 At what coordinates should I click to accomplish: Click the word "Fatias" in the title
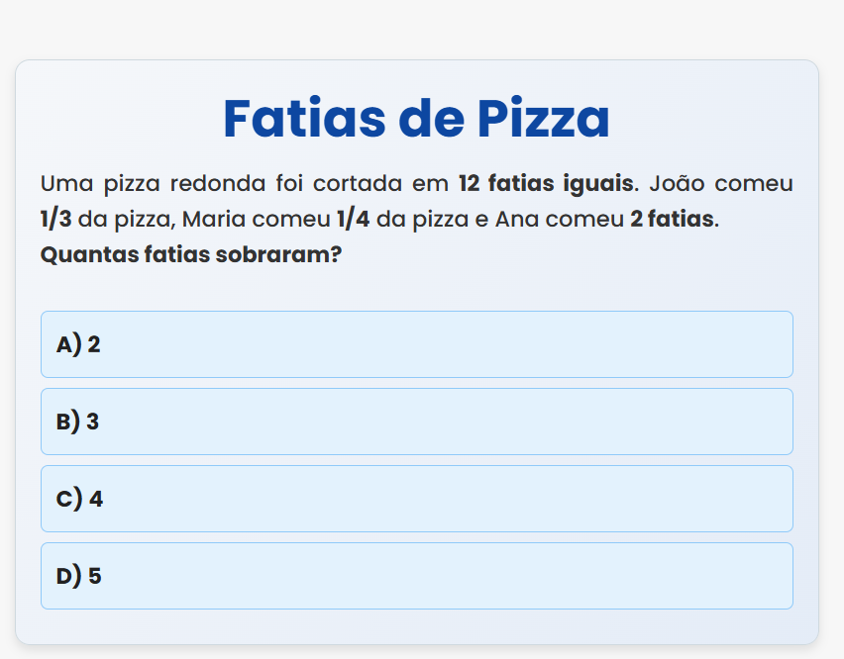click(x=305, y=118)
